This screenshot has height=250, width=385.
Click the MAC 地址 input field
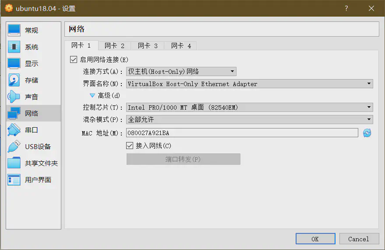click(x=242, y=133)
